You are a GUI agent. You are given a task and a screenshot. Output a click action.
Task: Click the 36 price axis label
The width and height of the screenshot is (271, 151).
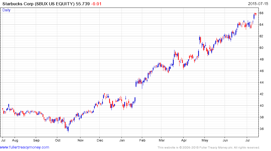[261, 129]
